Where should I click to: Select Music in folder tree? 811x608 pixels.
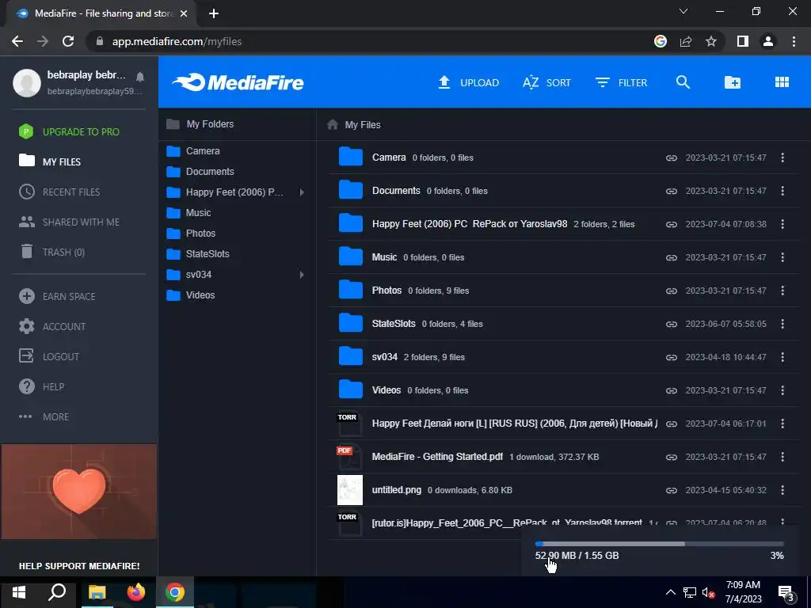pyautogui.click(x=188, y=213)
